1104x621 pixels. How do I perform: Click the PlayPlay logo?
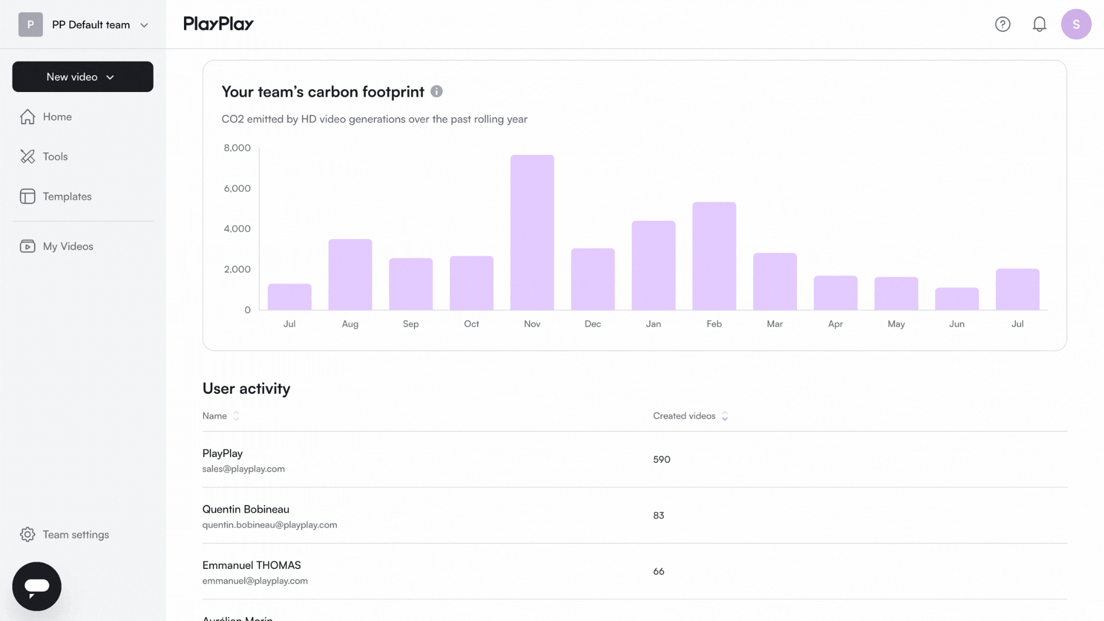coord(218,24)
